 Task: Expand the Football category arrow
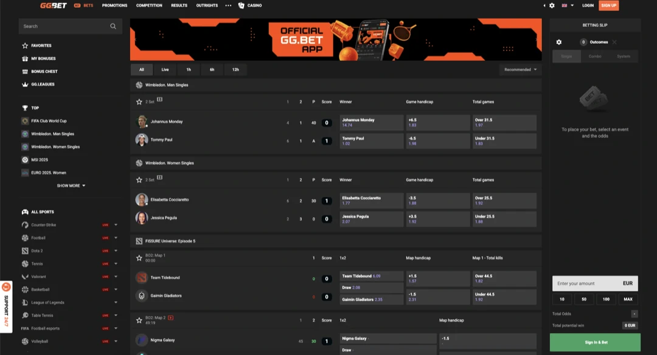pos(116,238)
